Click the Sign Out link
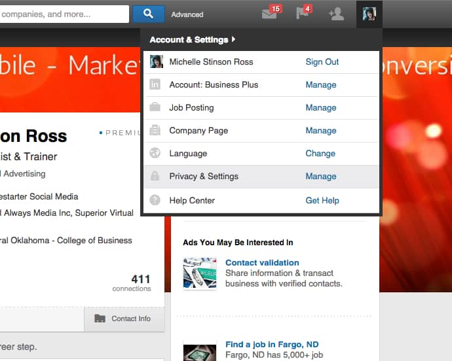Image resolution: width=452 pixels, height=361 pixels. pos(322,61)
